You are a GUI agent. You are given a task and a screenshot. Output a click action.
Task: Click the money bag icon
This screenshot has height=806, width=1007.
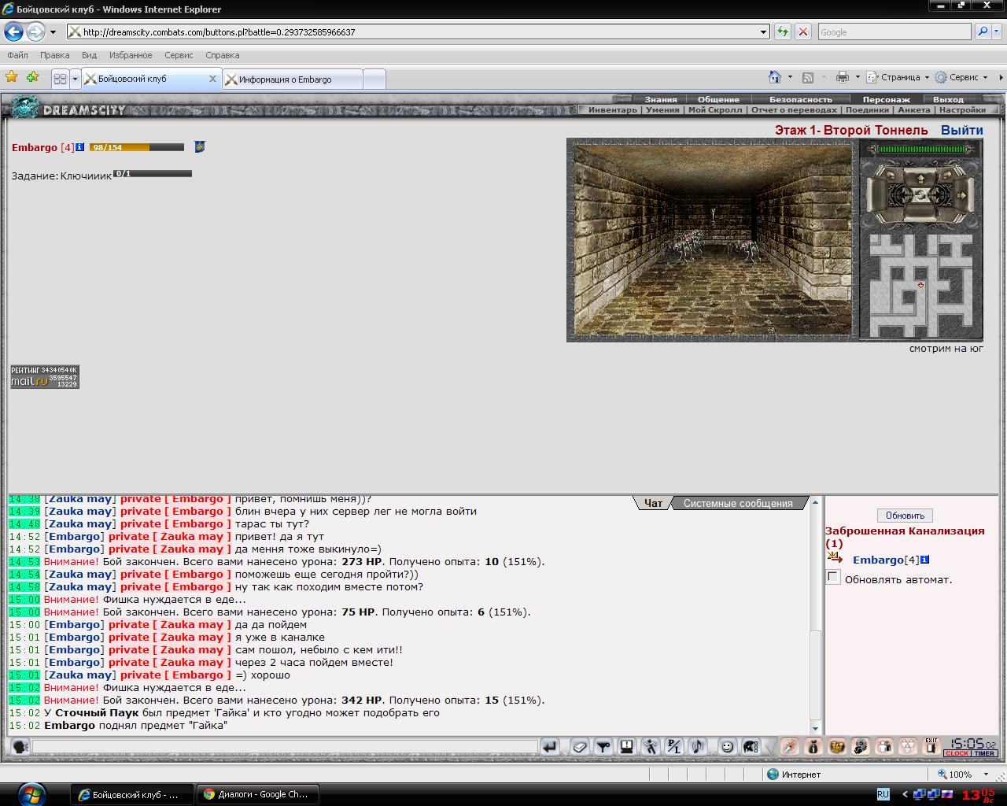(813, 747)
